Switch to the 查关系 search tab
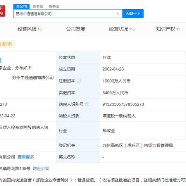The height and width of the screenshot is (186, 186). click(54, 7)
